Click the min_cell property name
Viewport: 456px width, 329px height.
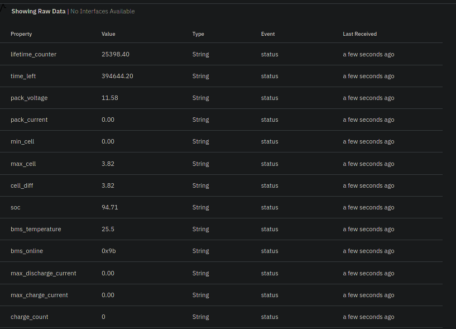pos(22,141)
